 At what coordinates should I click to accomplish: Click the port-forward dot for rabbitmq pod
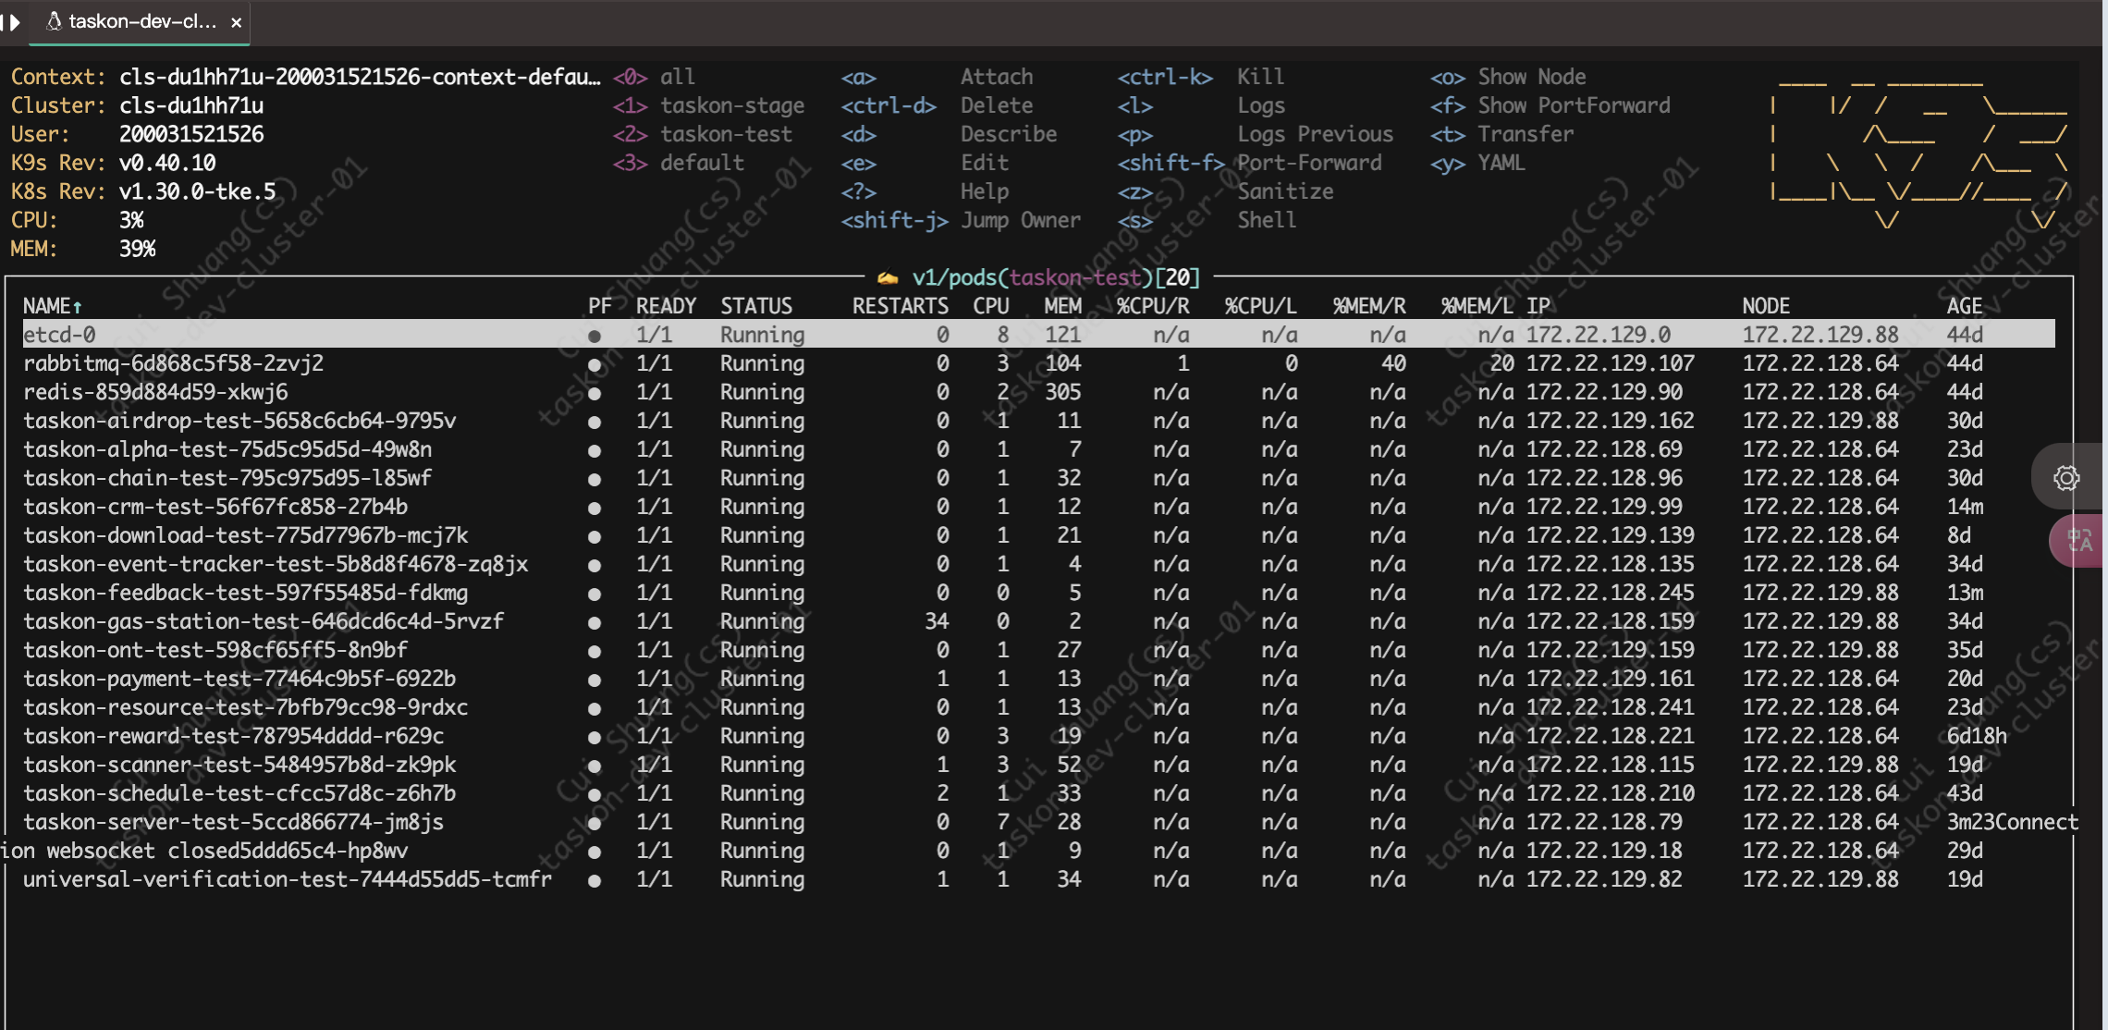[x=594, y=364]
